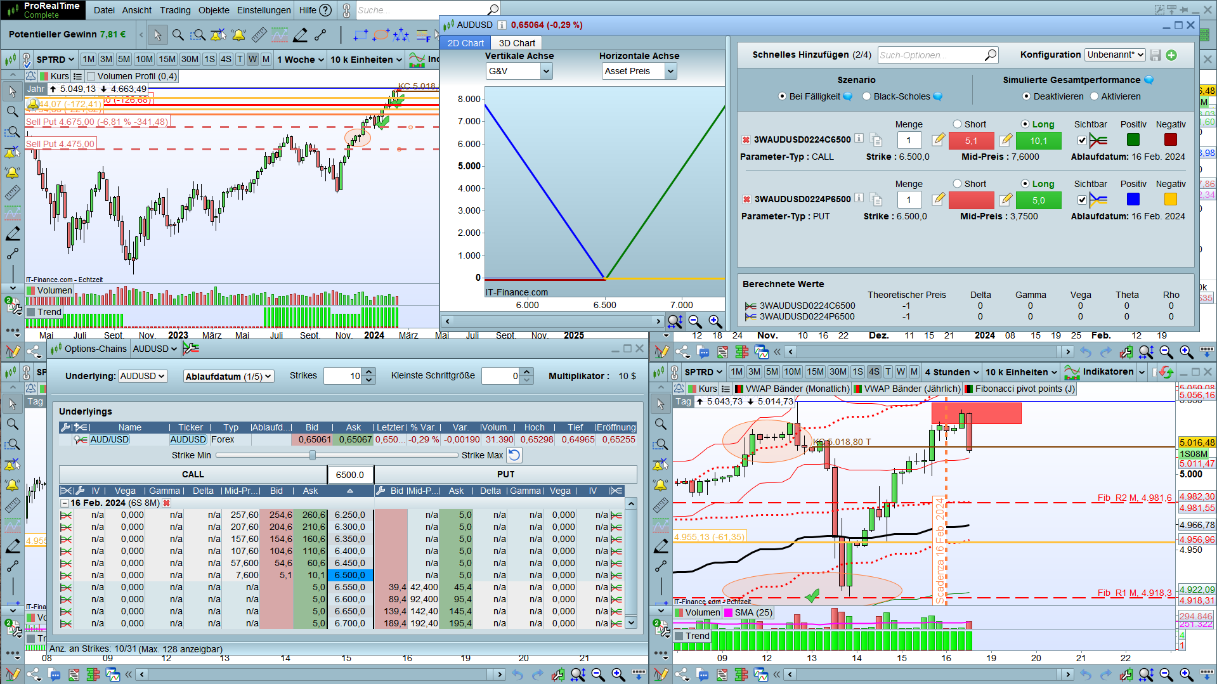This screenshot has height=684, width=1217.
Task: Click the Hilfe question mark icon
Action: [325, 10]
